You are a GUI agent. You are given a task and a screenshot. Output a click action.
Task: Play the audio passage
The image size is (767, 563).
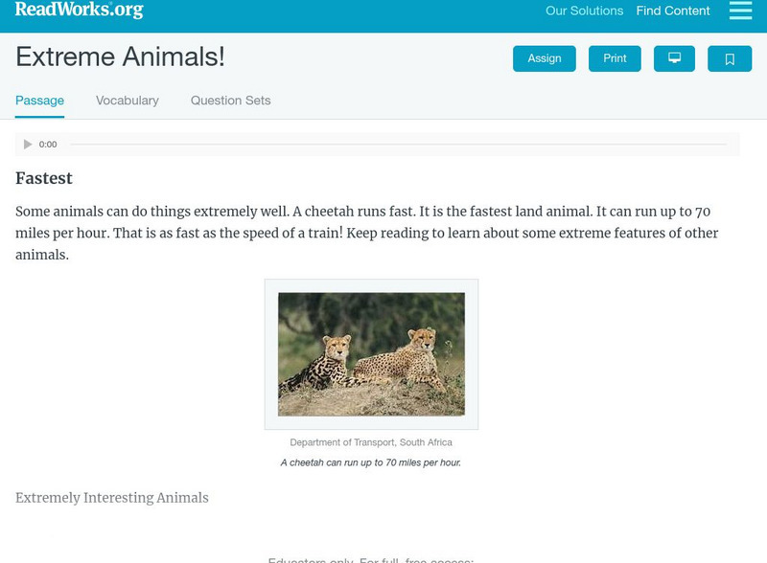pos(28,145)
